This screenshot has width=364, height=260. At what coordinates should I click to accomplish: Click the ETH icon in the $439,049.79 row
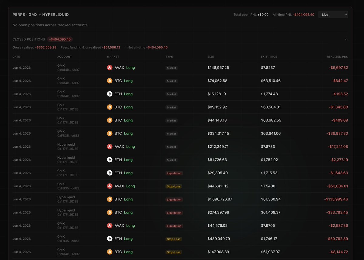click(110, 239)
